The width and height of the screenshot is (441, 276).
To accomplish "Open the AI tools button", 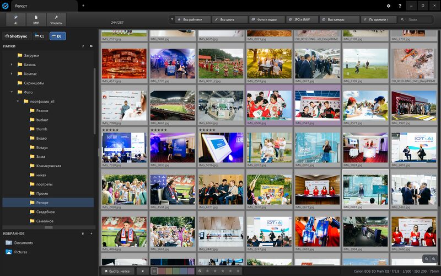I will 16,20.
